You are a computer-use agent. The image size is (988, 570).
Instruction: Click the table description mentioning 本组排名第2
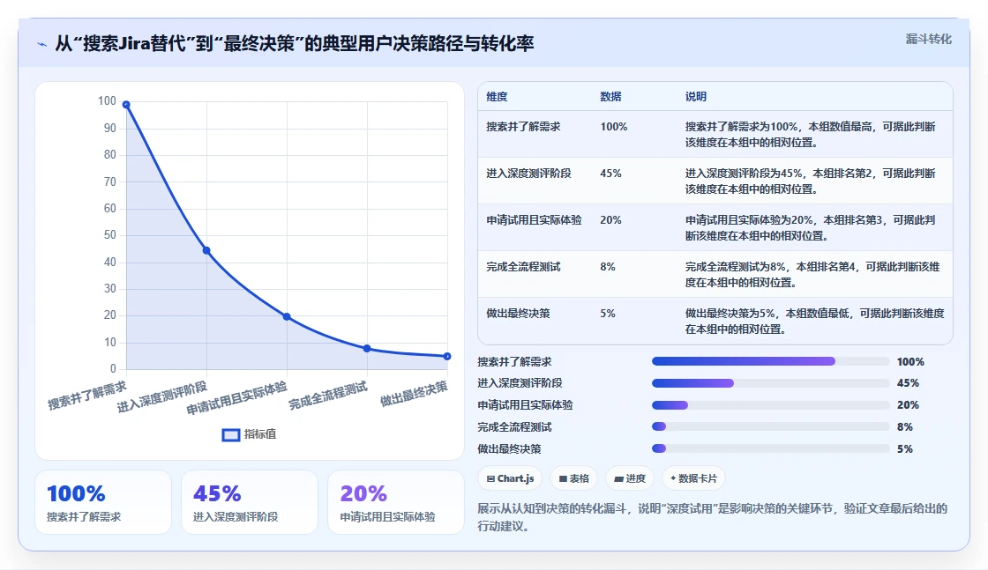[x=811, y=181]
